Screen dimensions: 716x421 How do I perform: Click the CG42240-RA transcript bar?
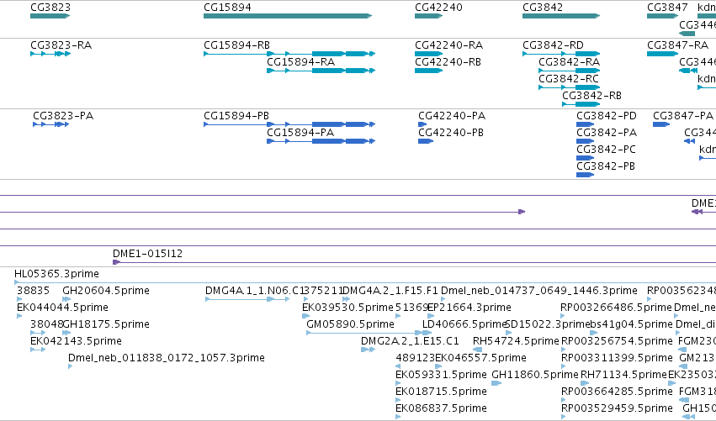click(x=429, y=54)
